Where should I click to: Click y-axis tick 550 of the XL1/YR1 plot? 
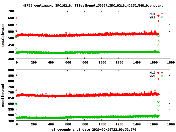pos(11,32)
